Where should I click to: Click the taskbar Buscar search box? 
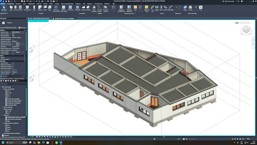tap(16, 142)
